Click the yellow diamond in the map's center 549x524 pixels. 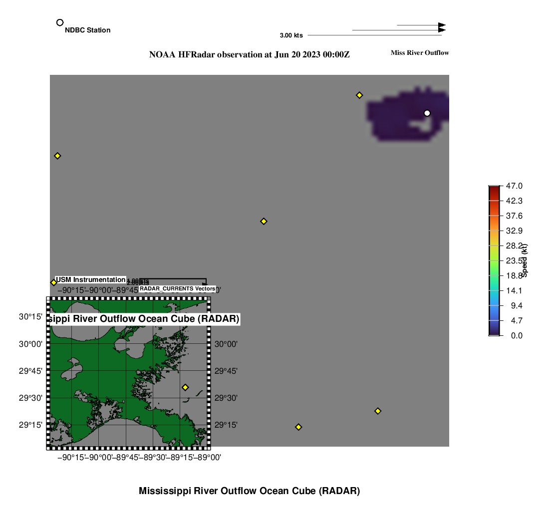pyautogui.click(x=264, y=222)
